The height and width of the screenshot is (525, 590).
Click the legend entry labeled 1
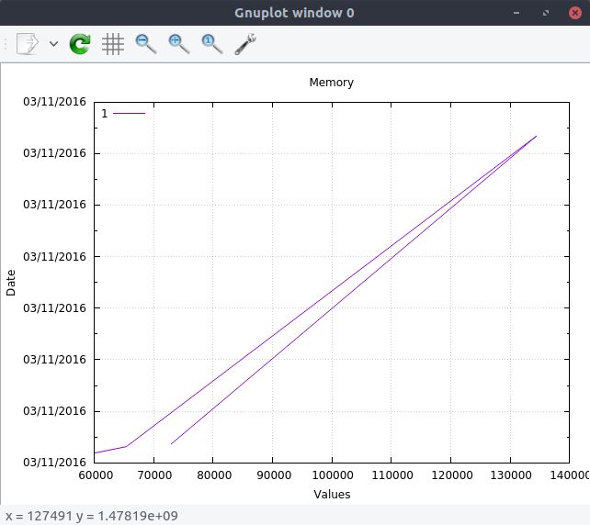pyautogui.click(x=123, y=113)
